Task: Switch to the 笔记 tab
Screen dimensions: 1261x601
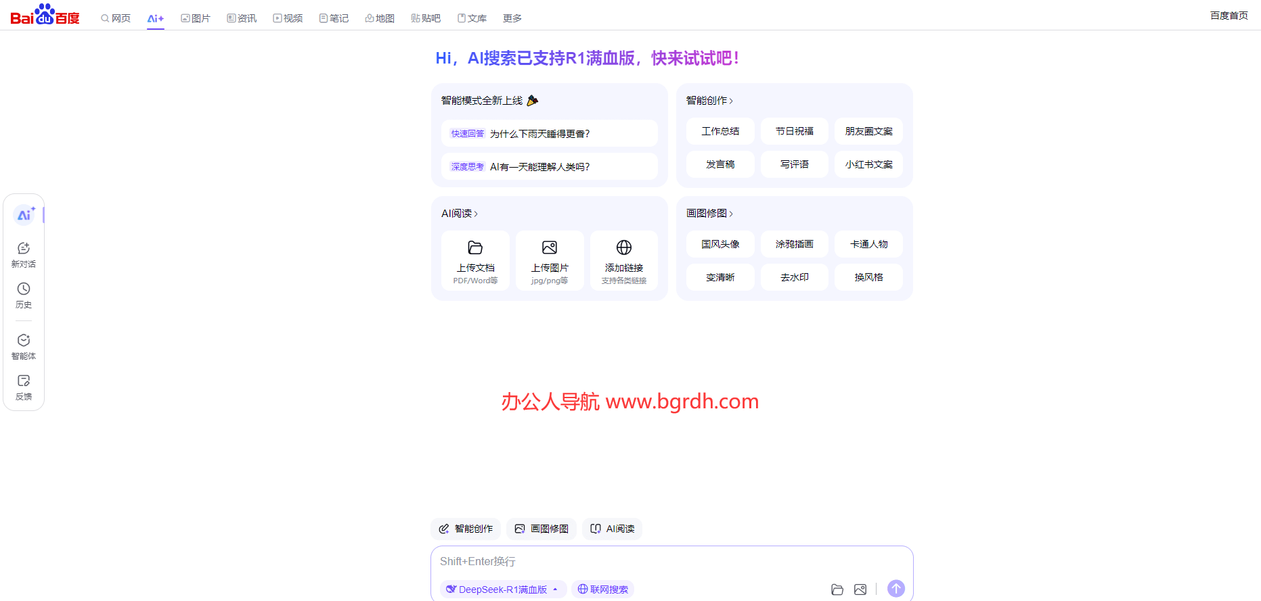Action: coord(334,18)
